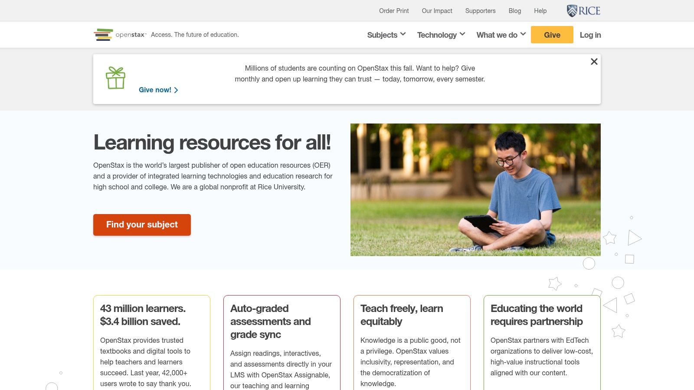
Task: Dismiss the donation banner with X
Action: coord(594,62)
